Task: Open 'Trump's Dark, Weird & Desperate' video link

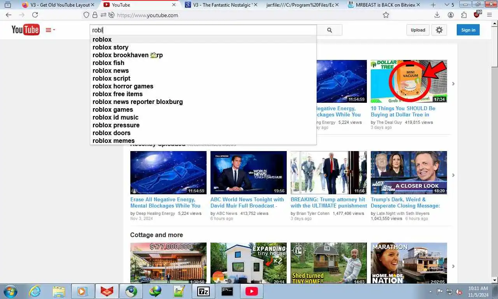Action: (405, 202)
